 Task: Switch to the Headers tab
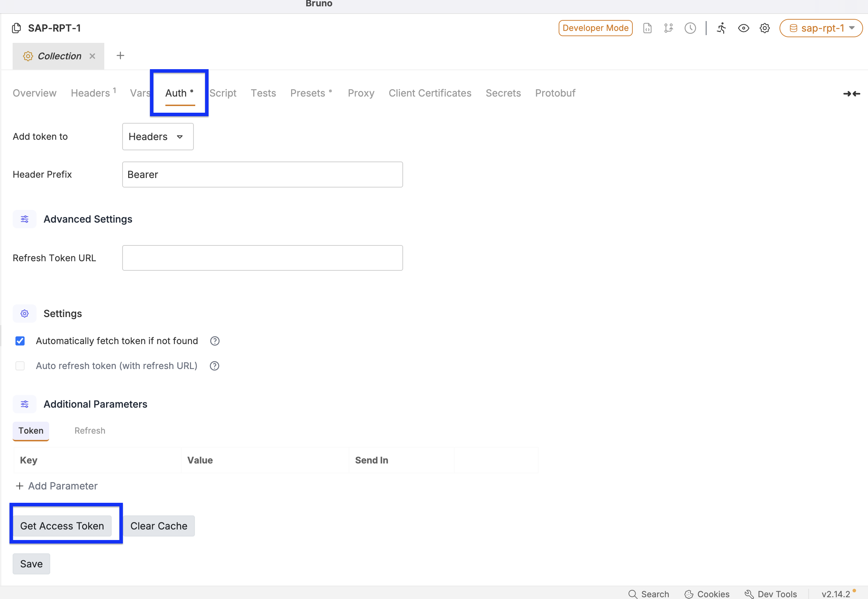coord(93,93)
